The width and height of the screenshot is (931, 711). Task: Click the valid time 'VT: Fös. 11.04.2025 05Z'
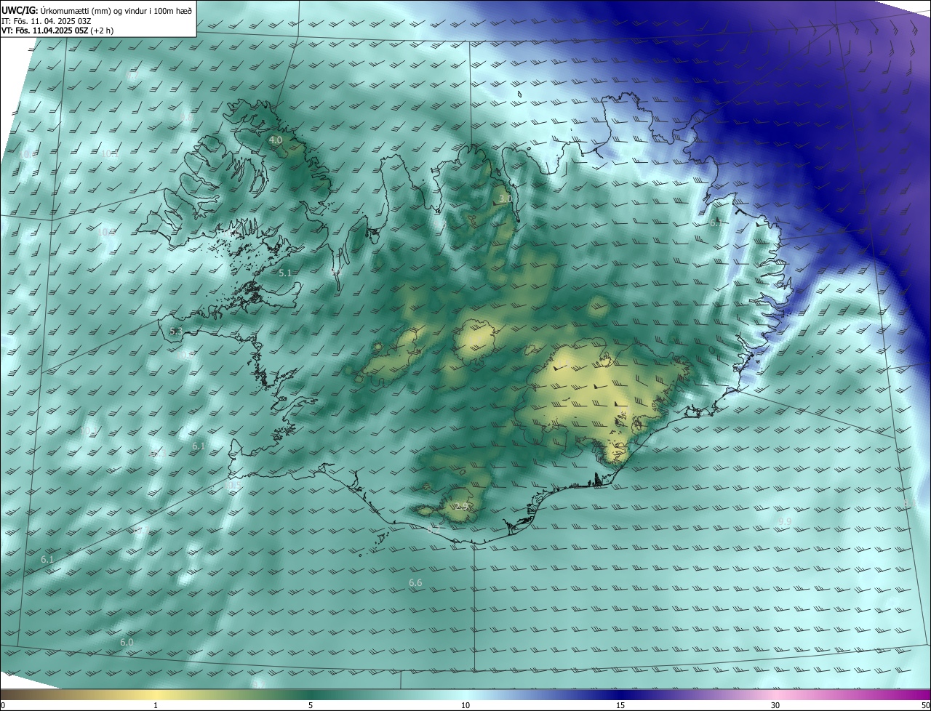[45, 31]
